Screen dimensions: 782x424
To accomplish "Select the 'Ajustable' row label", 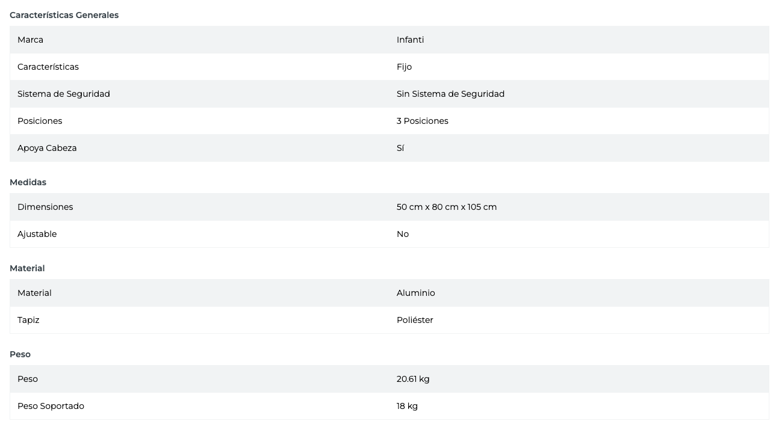I will point(37,234).
